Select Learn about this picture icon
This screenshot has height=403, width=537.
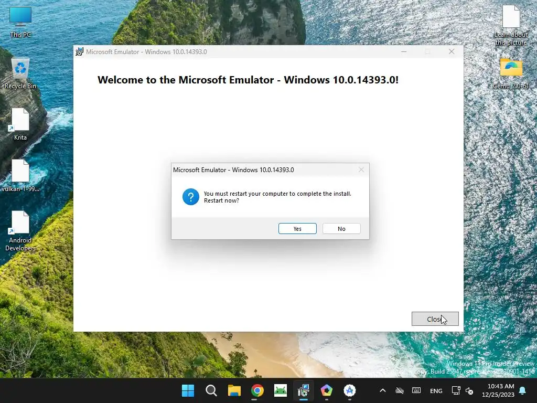coord(511,26)
